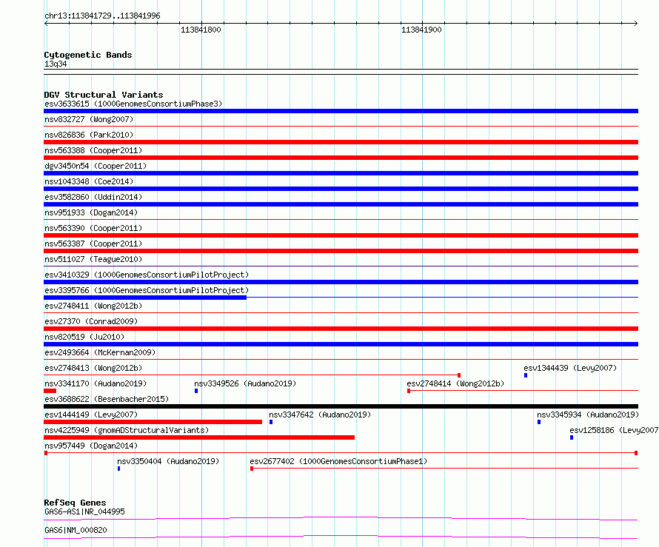Open nsv951933 (Dogan2014) variant label
The height and width of the screenshot is (547, 659).
tap(91, 212)
